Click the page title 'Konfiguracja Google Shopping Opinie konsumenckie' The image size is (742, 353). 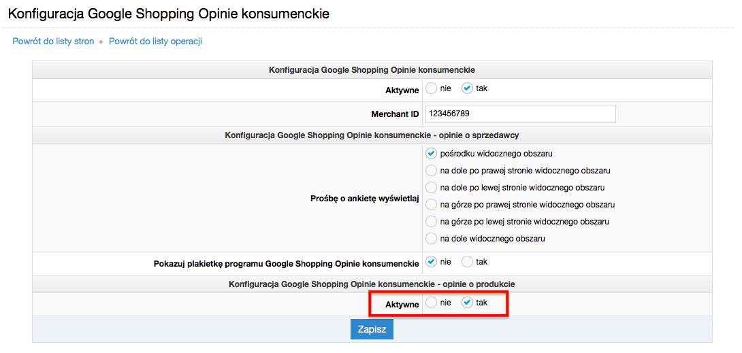pos(168,14)
